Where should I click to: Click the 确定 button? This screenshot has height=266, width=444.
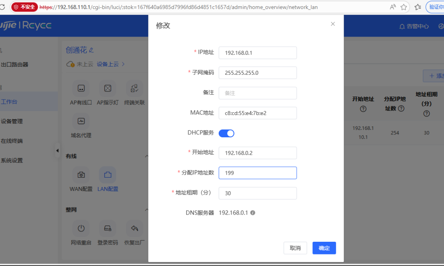(x=324, y=248)
